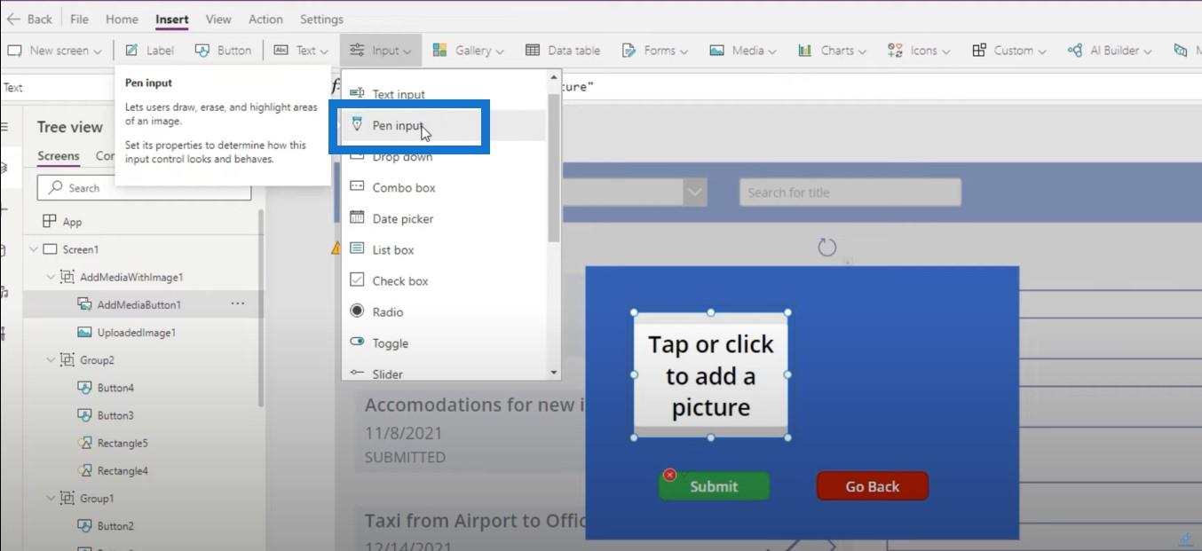Click the down arrow of Input menu scrollbar
Screen dimensions: 1202x551
[554, 374]
